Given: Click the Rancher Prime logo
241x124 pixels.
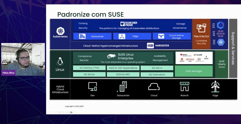Looking at the screenshot, I should tap(129, 24).
